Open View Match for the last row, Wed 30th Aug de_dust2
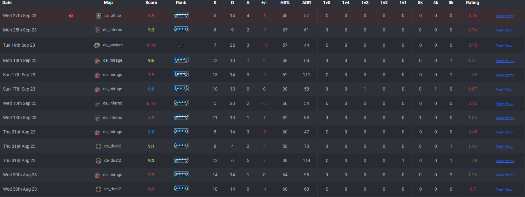Screen dimensions: 525x197 coord(505,189)
